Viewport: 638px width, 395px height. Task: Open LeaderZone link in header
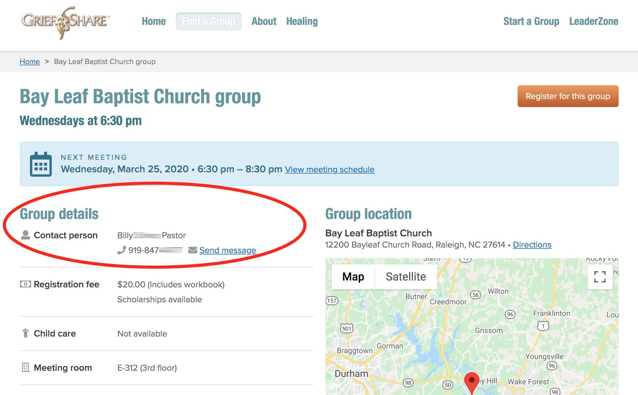[x=594, y=21]
